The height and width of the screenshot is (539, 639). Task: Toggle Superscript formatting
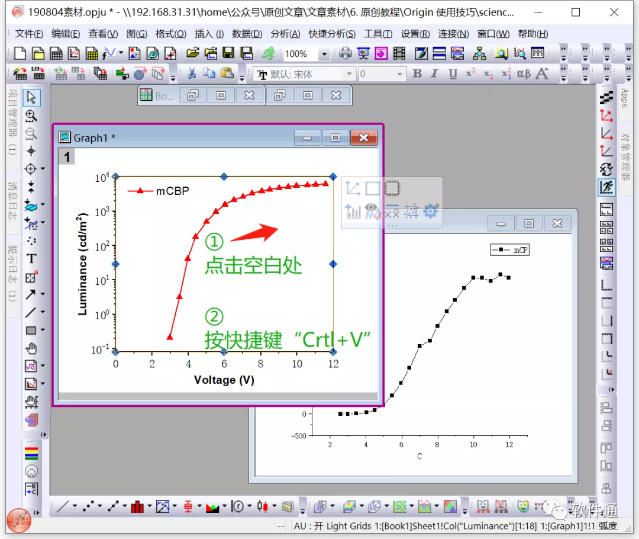pyautogui.click(x=471, y=74)
